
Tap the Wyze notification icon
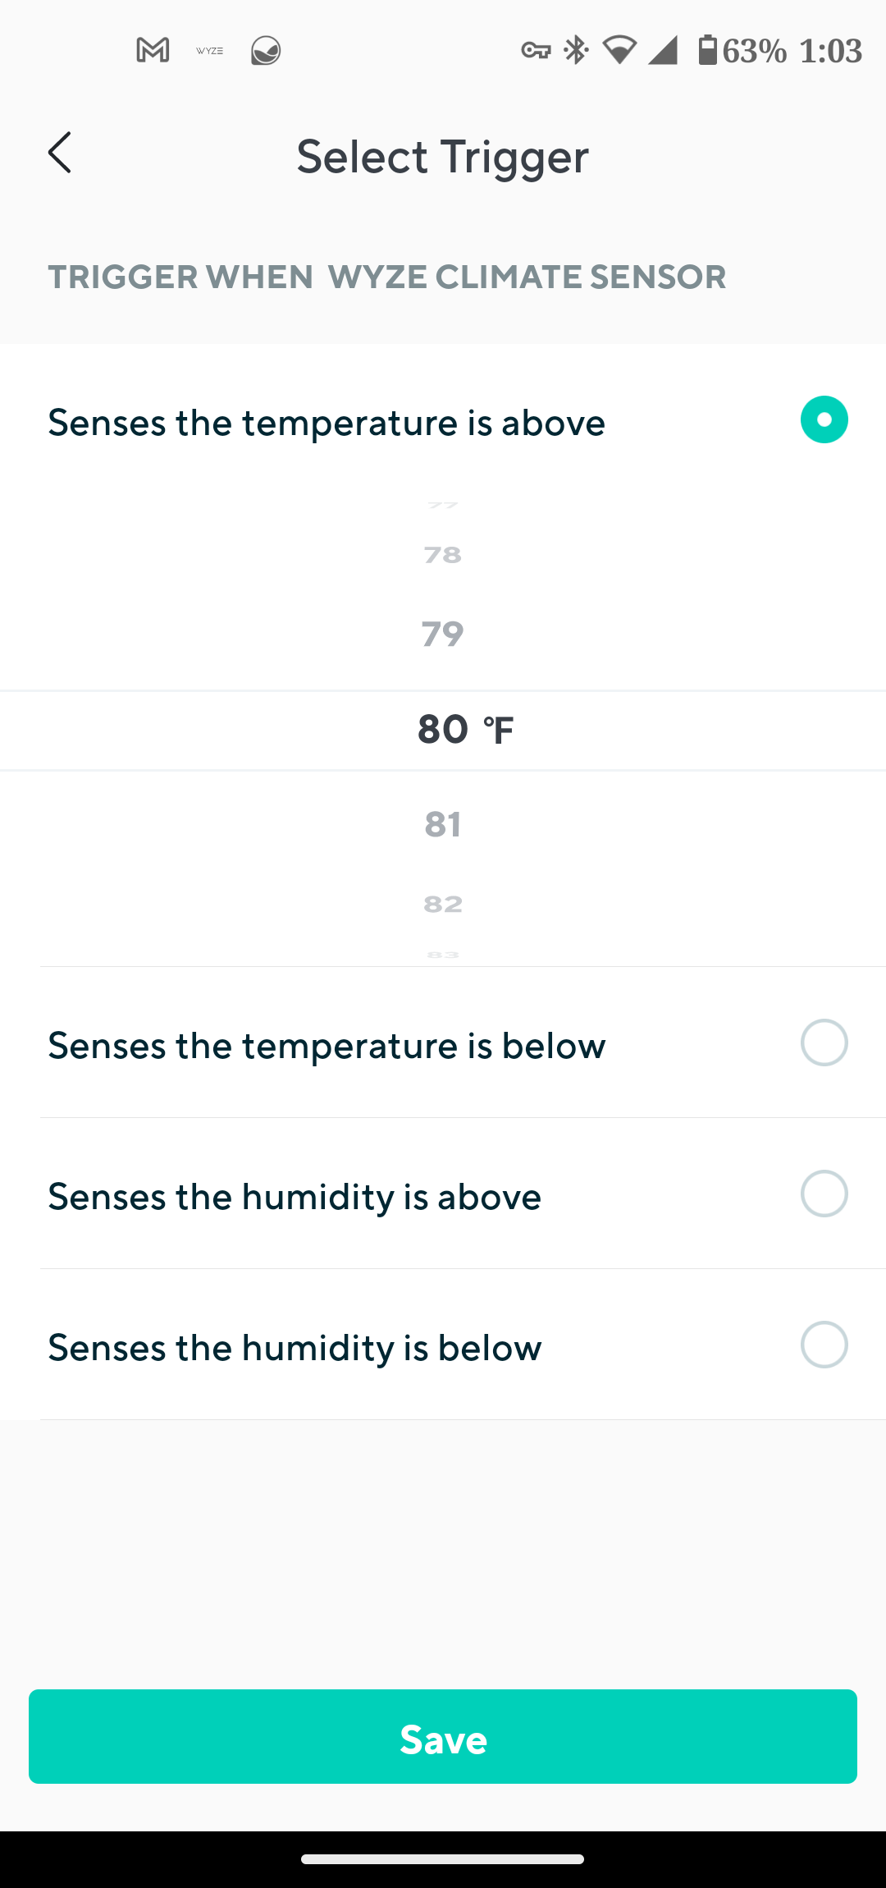pos(209,51)
